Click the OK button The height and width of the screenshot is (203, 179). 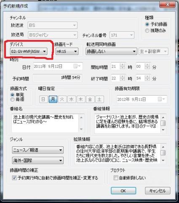[x=123, y=191]
